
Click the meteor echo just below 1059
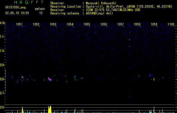tap(154, 79)
